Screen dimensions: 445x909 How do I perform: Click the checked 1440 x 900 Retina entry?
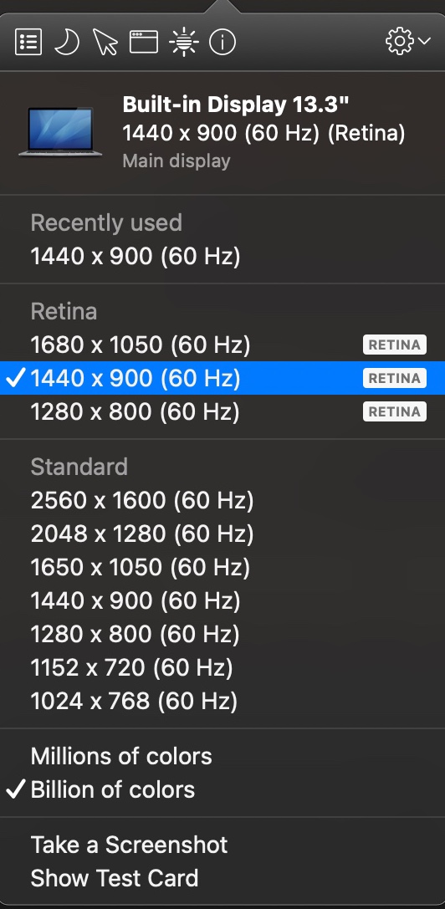point(222,378)
